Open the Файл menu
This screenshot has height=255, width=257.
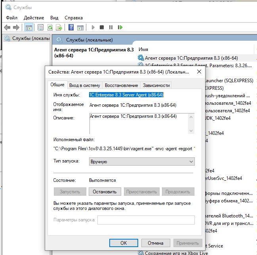pos(11,18)
